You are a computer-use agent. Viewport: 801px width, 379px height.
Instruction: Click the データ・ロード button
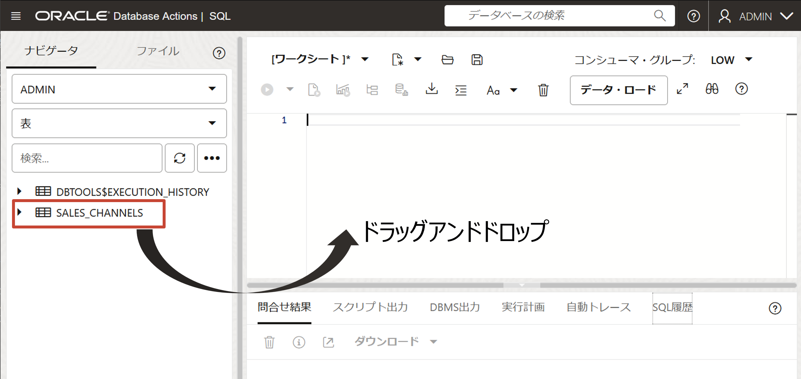click(618, 90)
